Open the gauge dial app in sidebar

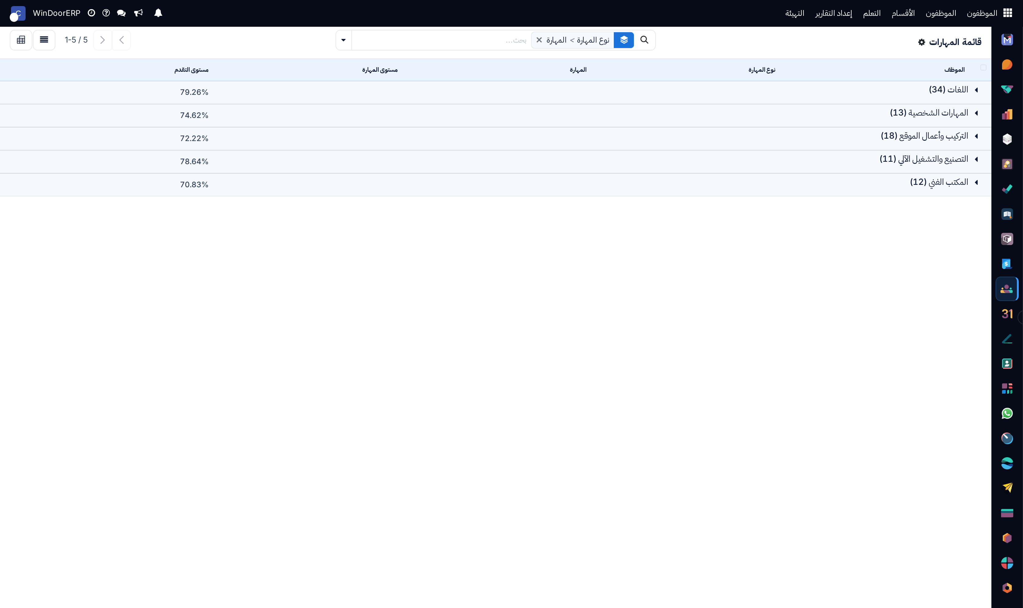(x=1007, y=438)
